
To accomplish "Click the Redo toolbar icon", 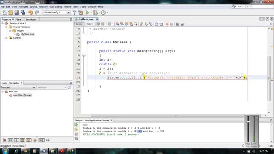I will [x=37, y=12].
